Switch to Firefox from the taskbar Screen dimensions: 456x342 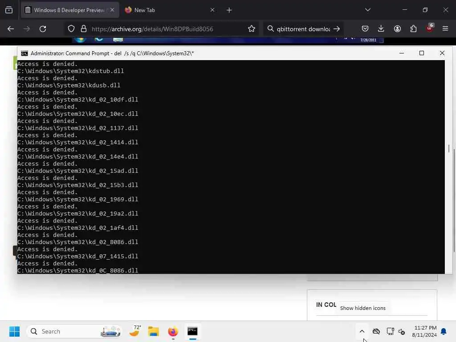point(173,331)
